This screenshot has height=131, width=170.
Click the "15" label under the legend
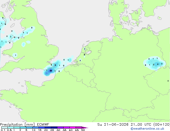[x=40, y=130]
